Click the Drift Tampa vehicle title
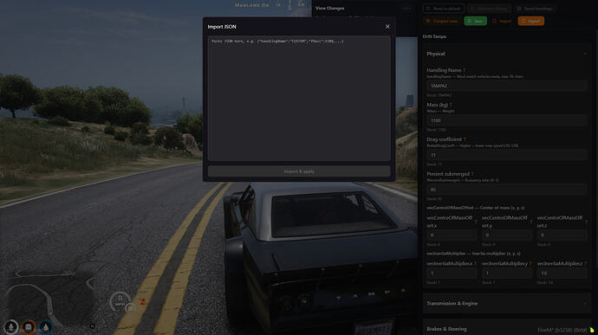This screenshot has width=598, height=335. click(434, 36)
